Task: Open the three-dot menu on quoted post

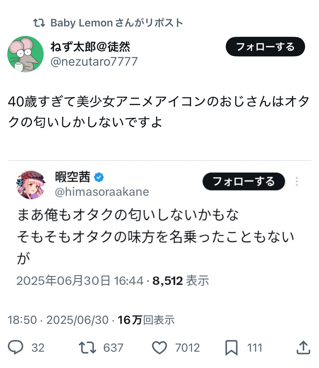Action: 297,182
